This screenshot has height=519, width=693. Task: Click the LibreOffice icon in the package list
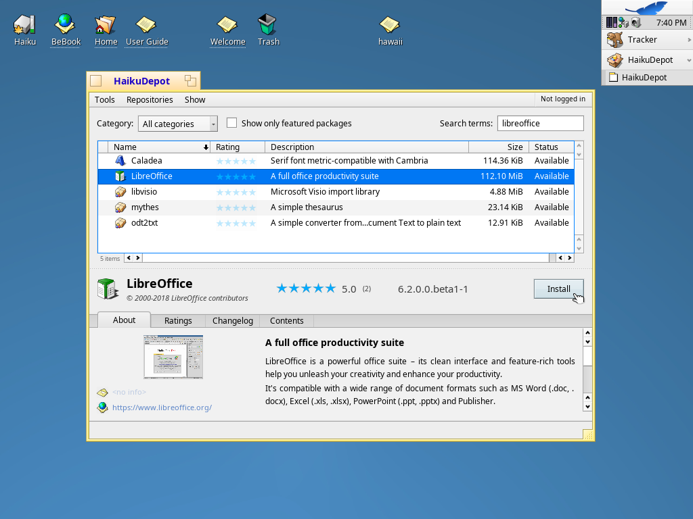120,176
